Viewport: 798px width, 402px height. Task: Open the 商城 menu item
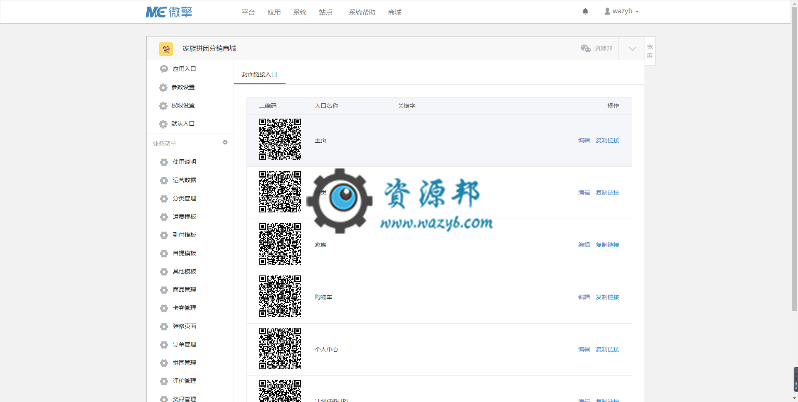pos(395,12)
